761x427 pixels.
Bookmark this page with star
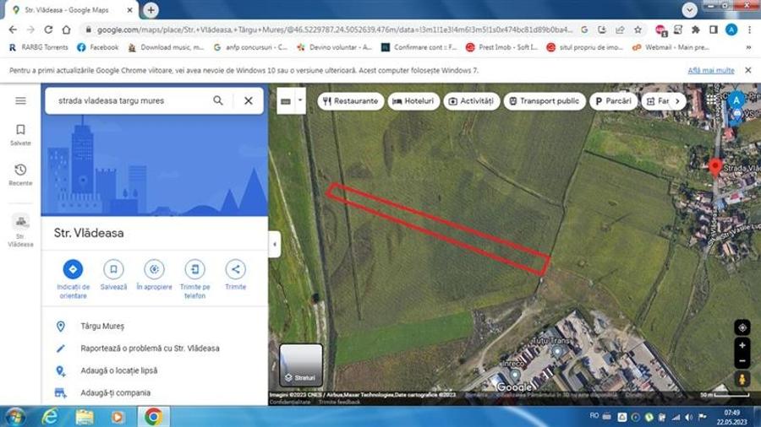point(638,30)
